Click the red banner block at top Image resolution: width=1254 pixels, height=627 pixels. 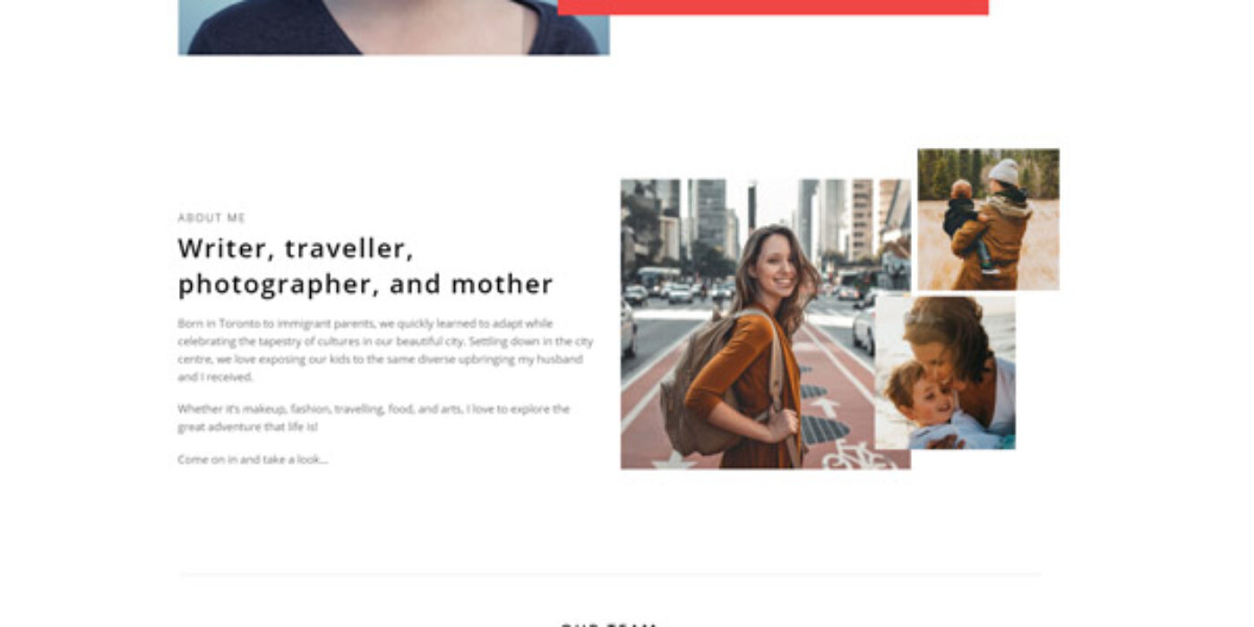click(x=773, y=7)
